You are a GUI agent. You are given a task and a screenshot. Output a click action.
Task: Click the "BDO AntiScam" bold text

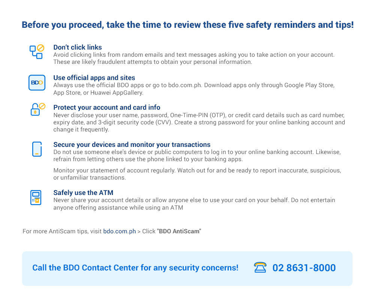(x=179, y=231)
